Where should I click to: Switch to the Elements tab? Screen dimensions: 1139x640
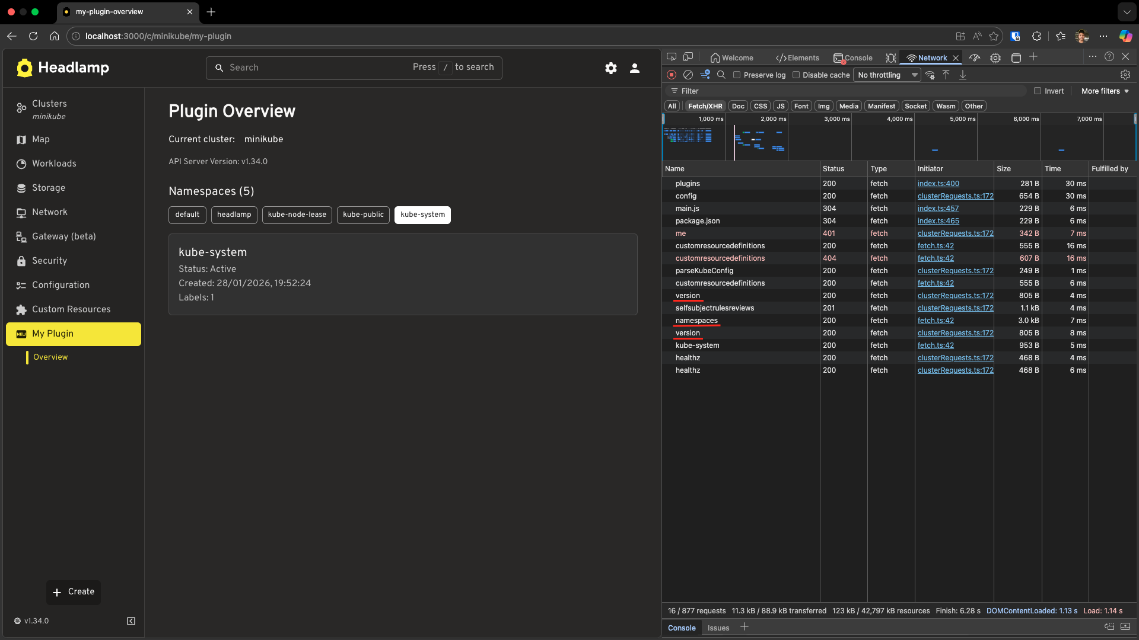[x=797, y=57]
